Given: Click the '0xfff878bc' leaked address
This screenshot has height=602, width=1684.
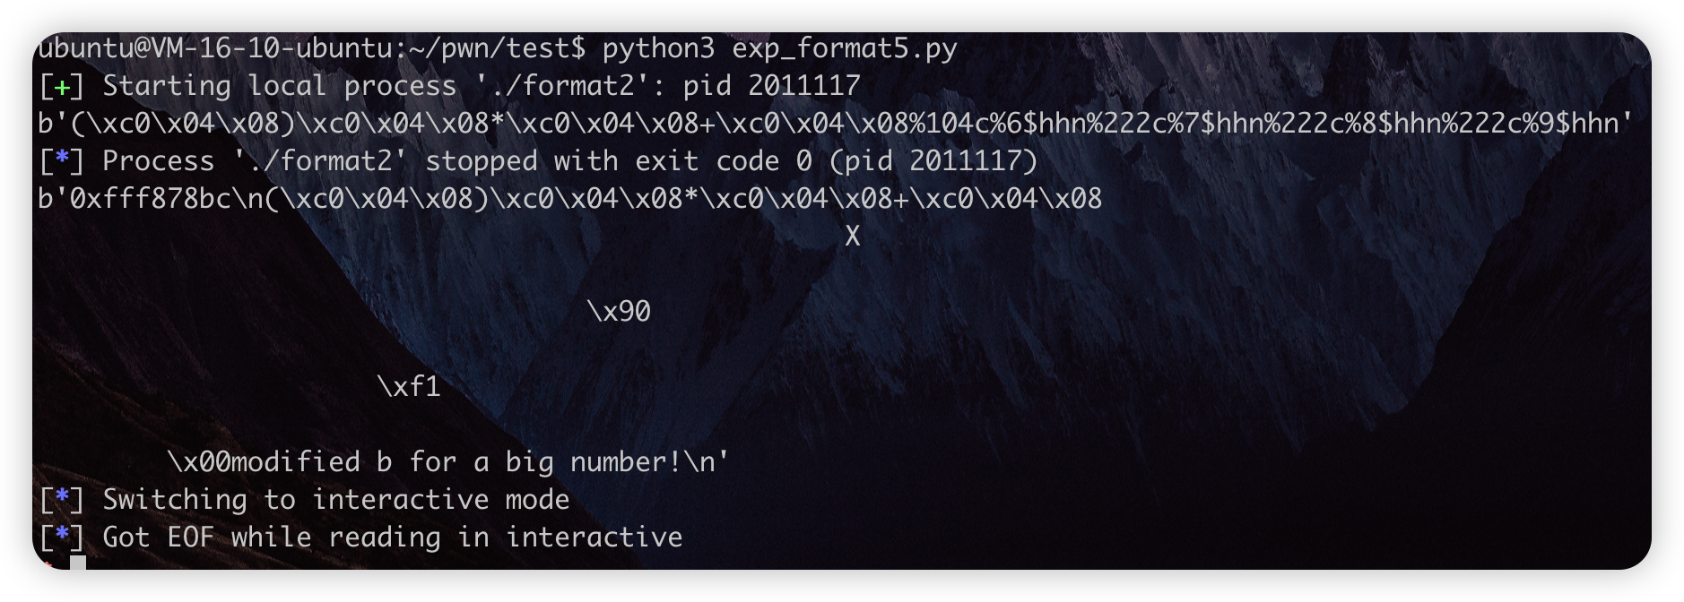Looking at the screenshot, I should tap(151, 199).
